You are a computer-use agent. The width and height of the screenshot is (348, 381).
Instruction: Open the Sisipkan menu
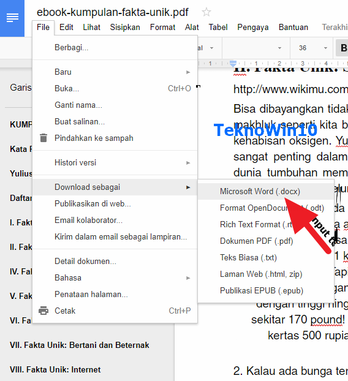click(125, 27)
